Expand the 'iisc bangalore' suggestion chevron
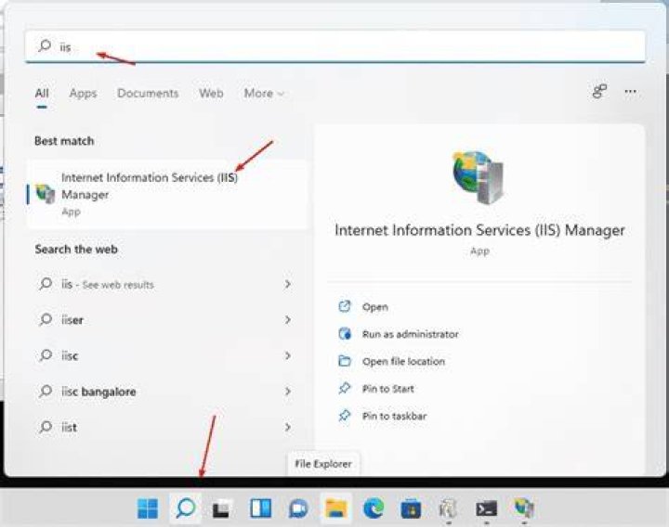 (x=288, y=392)
